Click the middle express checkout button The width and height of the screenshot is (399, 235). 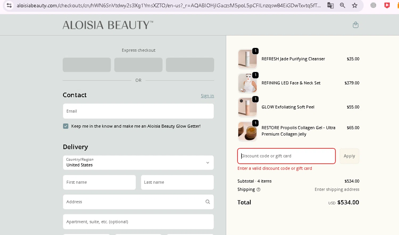[138, 65]
